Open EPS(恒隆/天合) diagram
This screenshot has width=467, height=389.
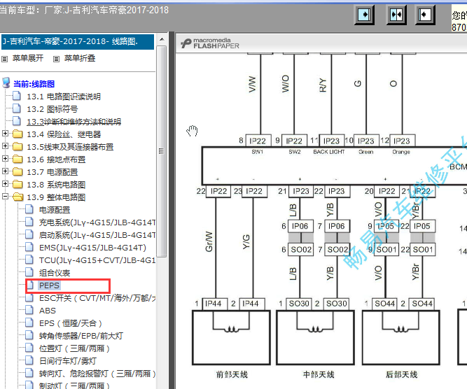(x=71, y=323)
